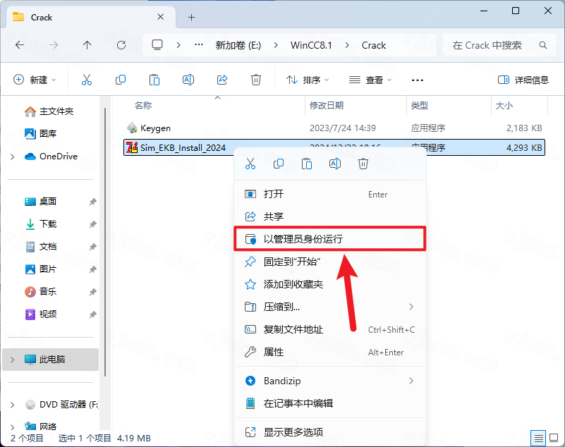Expand the 此电脑 tree node
This screenshot has height=447, width=565.
(12, 360)
